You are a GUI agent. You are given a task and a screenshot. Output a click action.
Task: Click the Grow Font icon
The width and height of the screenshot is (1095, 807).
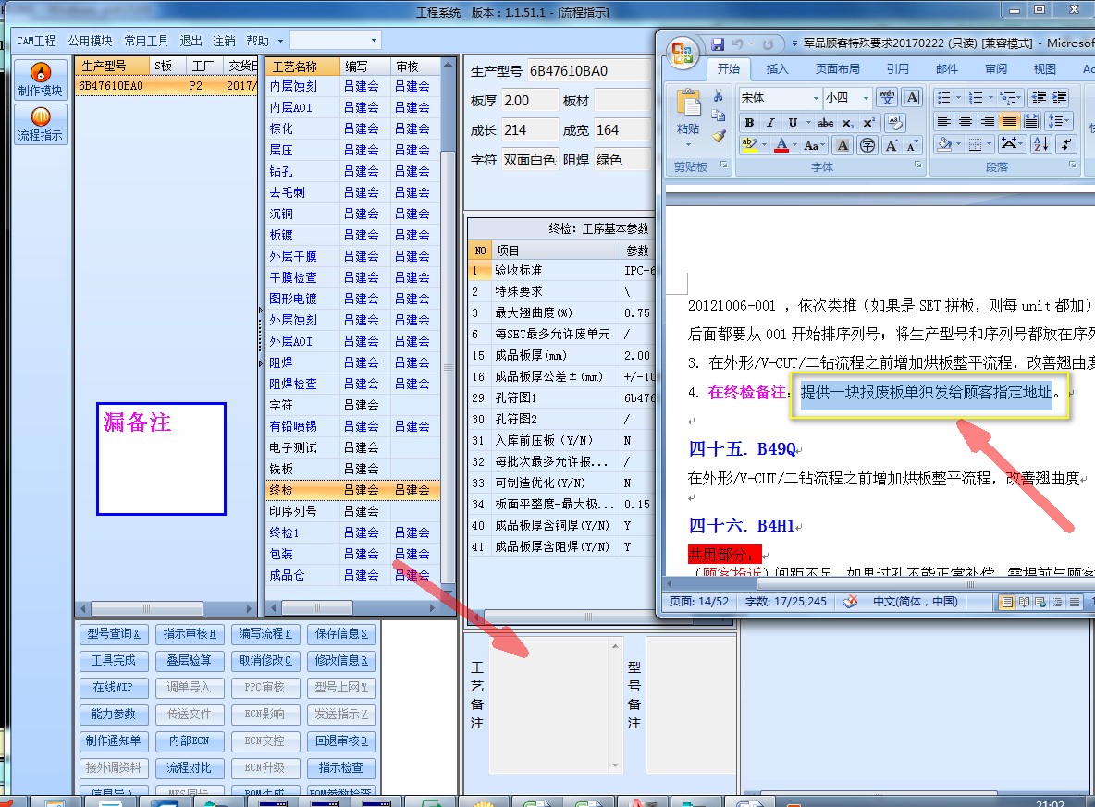click(x=892, y=145)
